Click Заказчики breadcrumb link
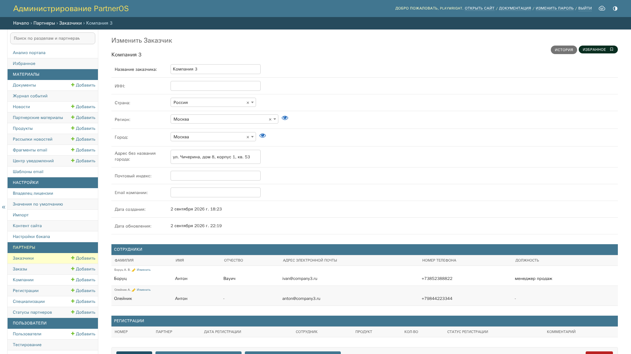Image resolution: width=631 pixels, height=354 pixels. [x=70, y=23]
